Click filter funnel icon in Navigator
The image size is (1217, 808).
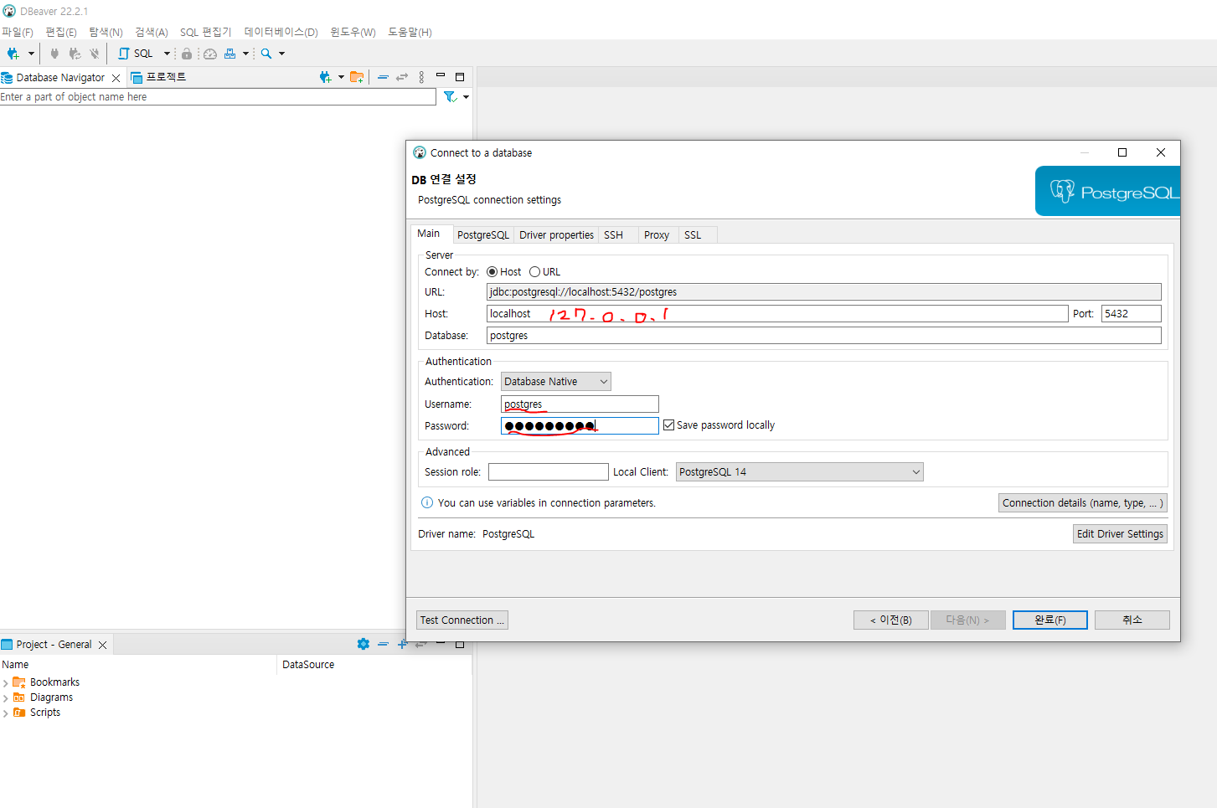(x=450, y=97)
